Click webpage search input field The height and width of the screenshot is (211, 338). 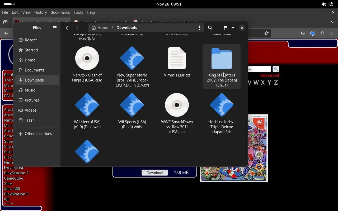pyautogui.click(x=260, y=69)
